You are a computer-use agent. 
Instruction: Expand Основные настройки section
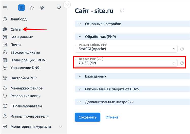point(132,24)
